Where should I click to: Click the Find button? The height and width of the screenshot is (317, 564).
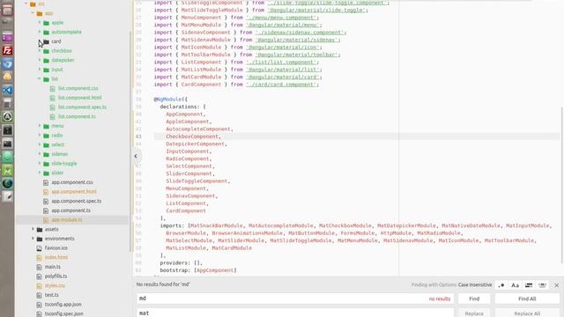pyautogui.click(x=474, y=299)
